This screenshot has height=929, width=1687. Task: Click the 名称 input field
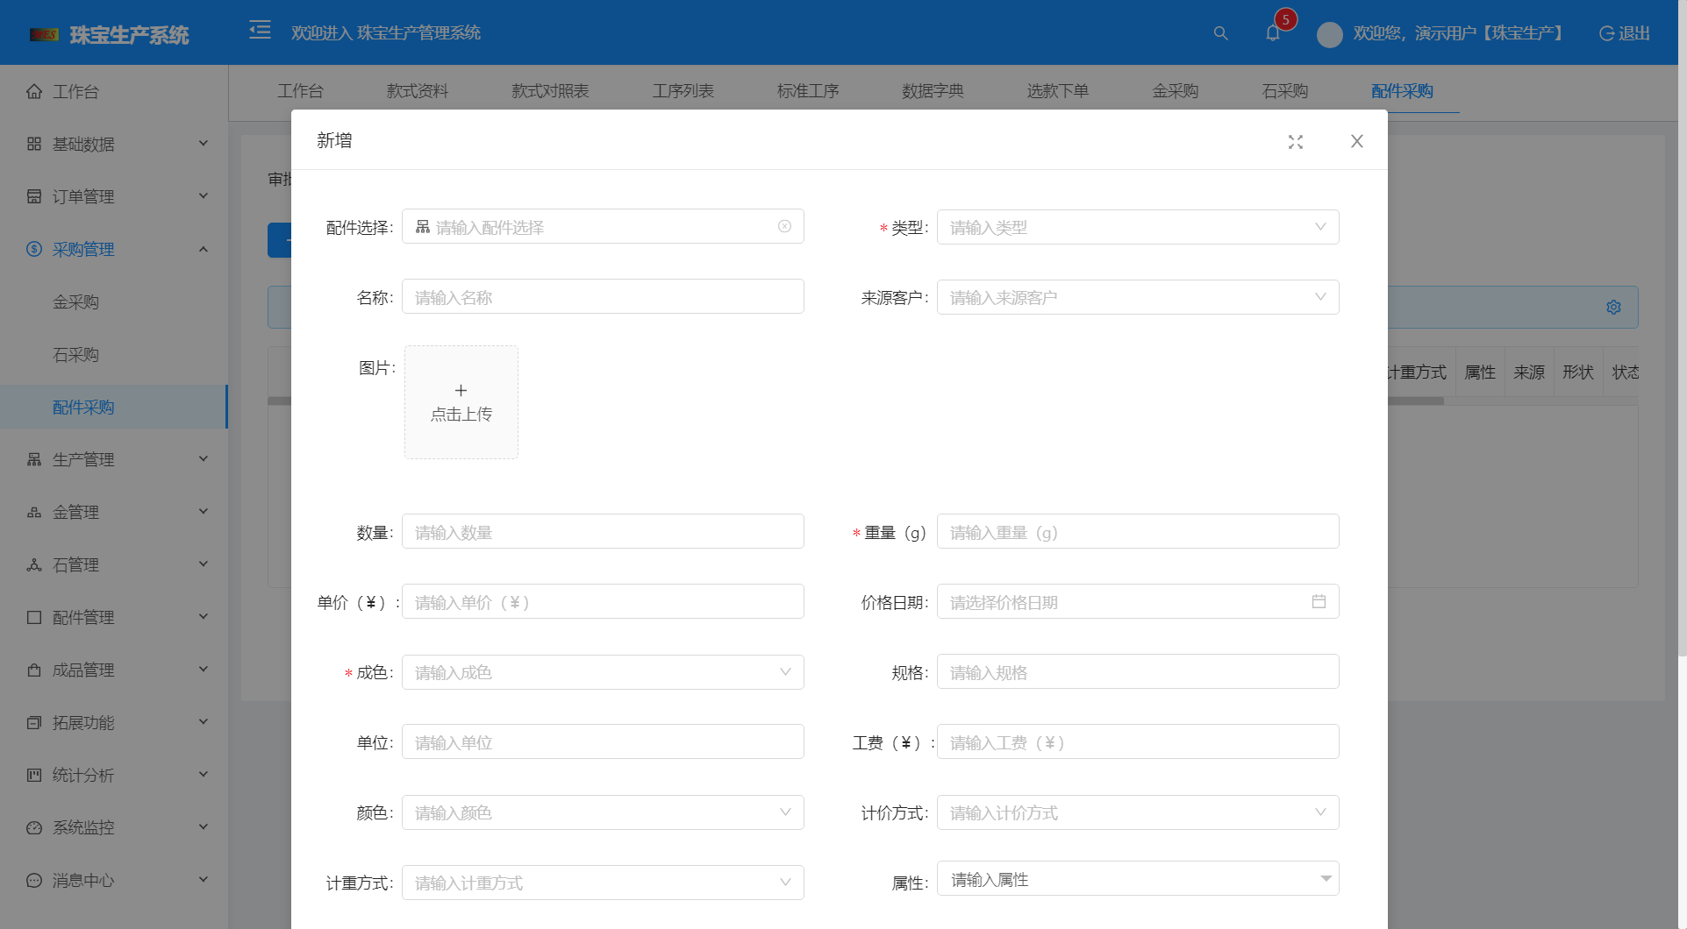603,296
